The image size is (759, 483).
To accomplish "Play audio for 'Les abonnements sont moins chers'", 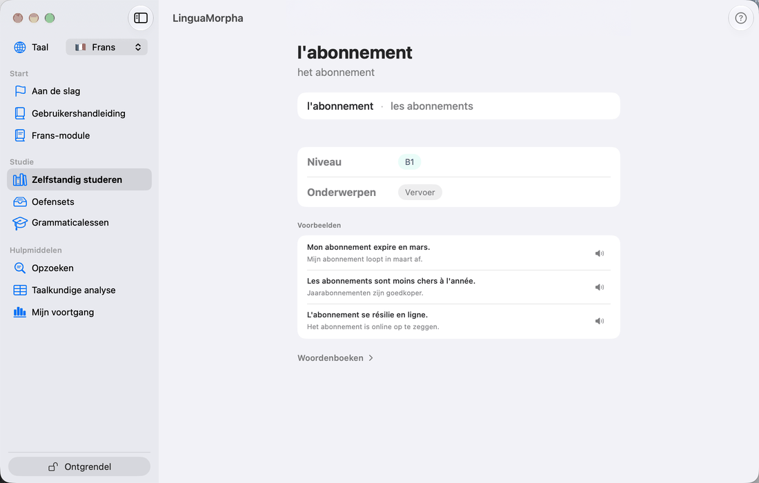I will tap(599, 287).
